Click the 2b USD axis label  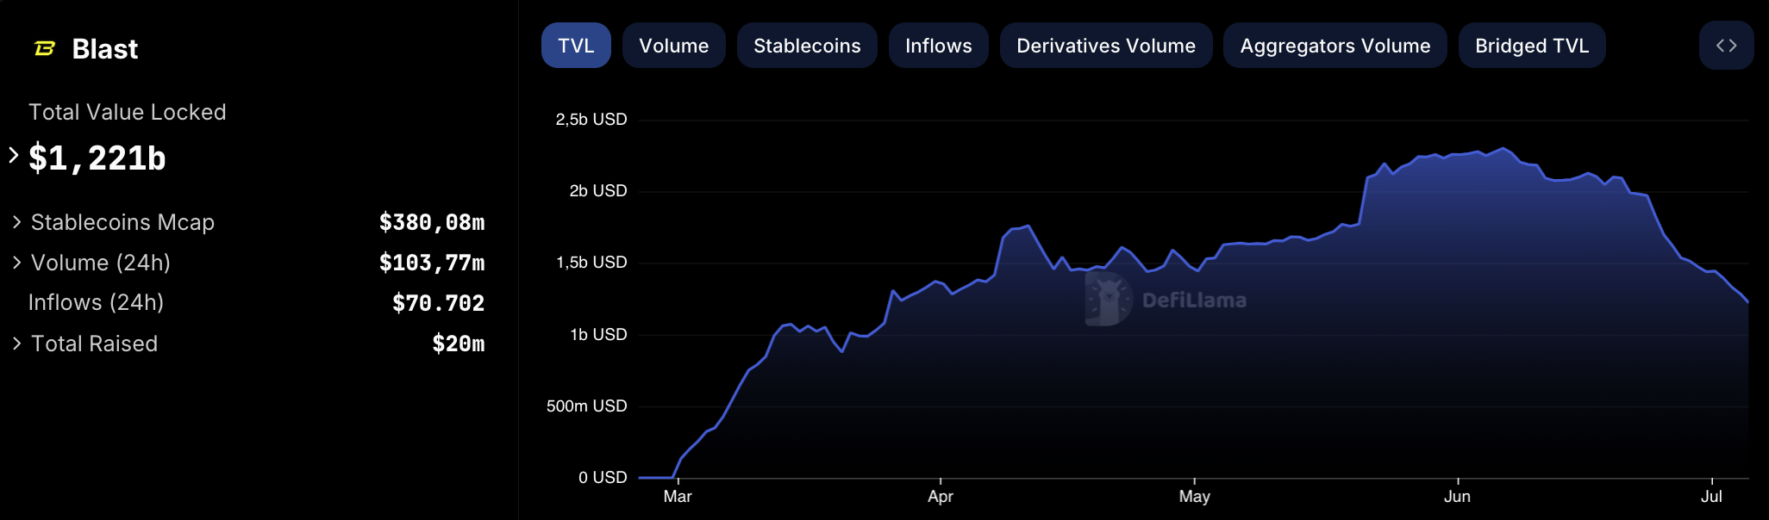point(598,191)
